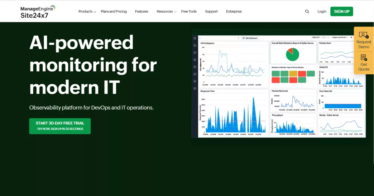Click the green SIGN UP button

click(342, 12)
